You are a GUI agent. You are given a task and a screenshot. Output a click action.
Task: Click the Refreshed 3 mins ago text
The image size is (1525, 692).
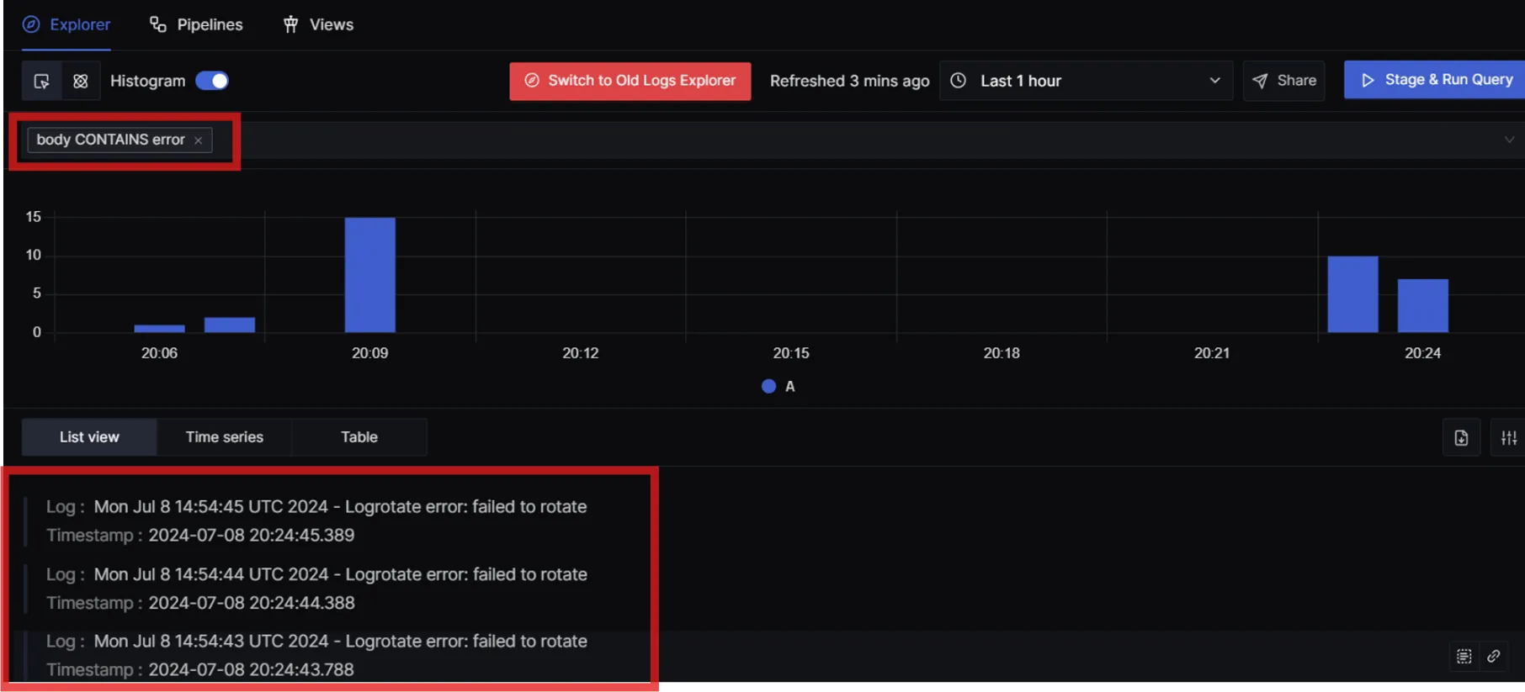(849, 81)
